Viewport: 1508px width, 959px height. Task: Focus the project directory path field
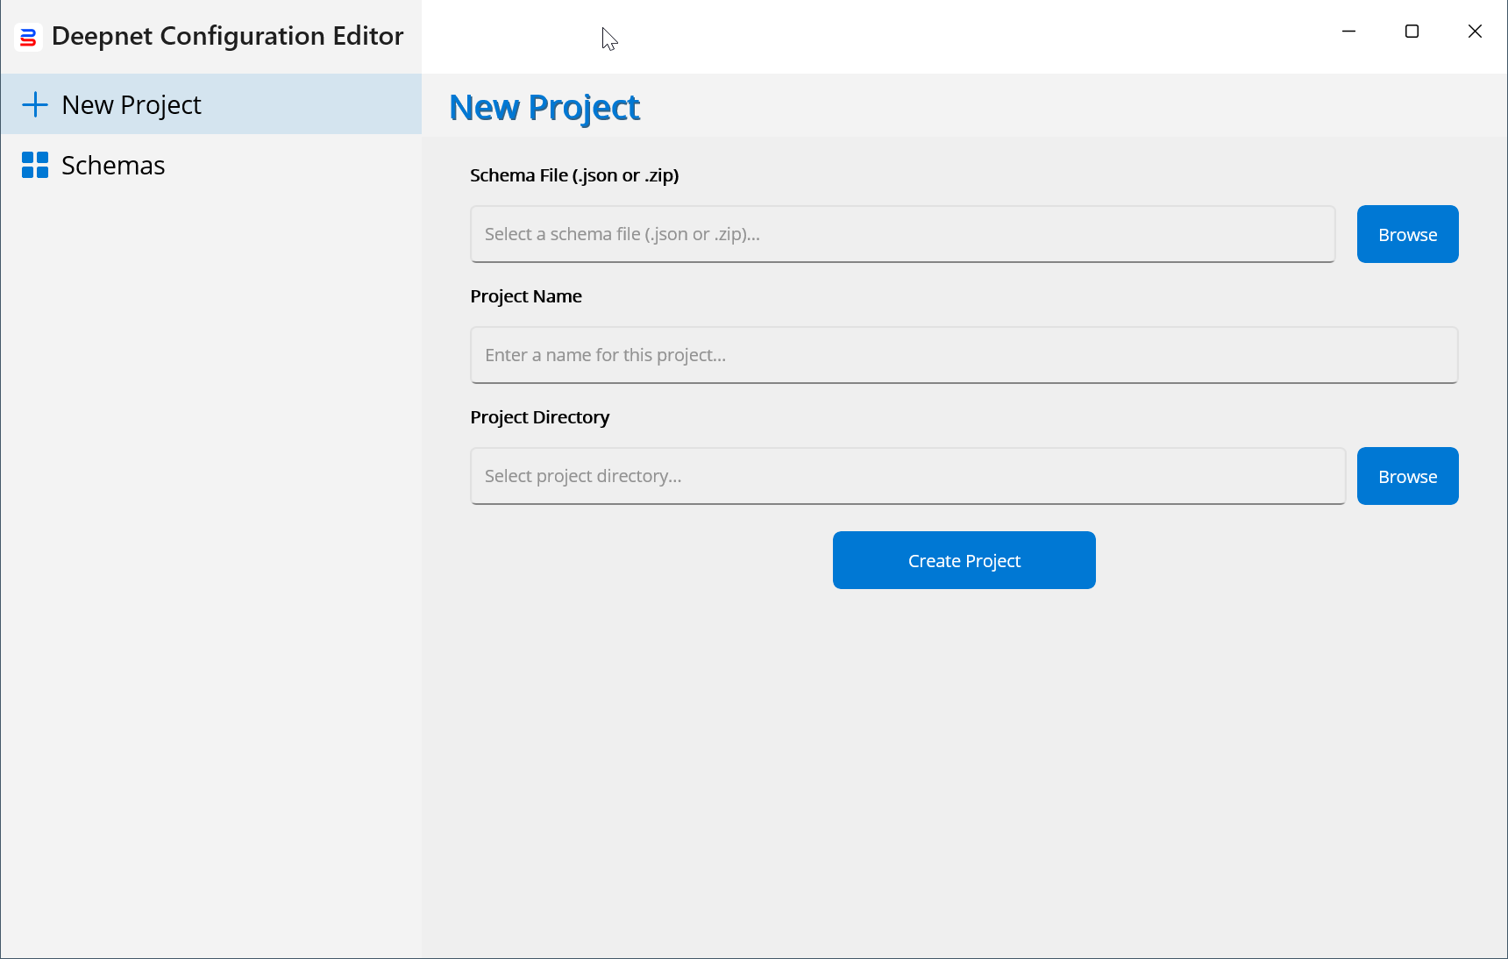click(907, 476)
